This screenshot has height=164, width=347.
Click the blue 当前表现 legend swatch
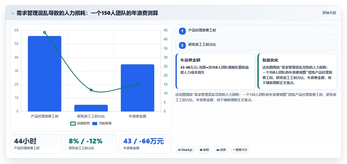95,123
